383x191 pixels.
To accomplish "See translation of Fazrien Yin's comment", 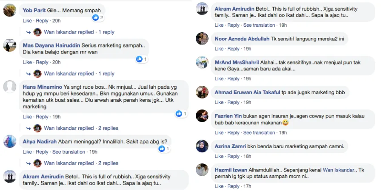I will [259, 132].
